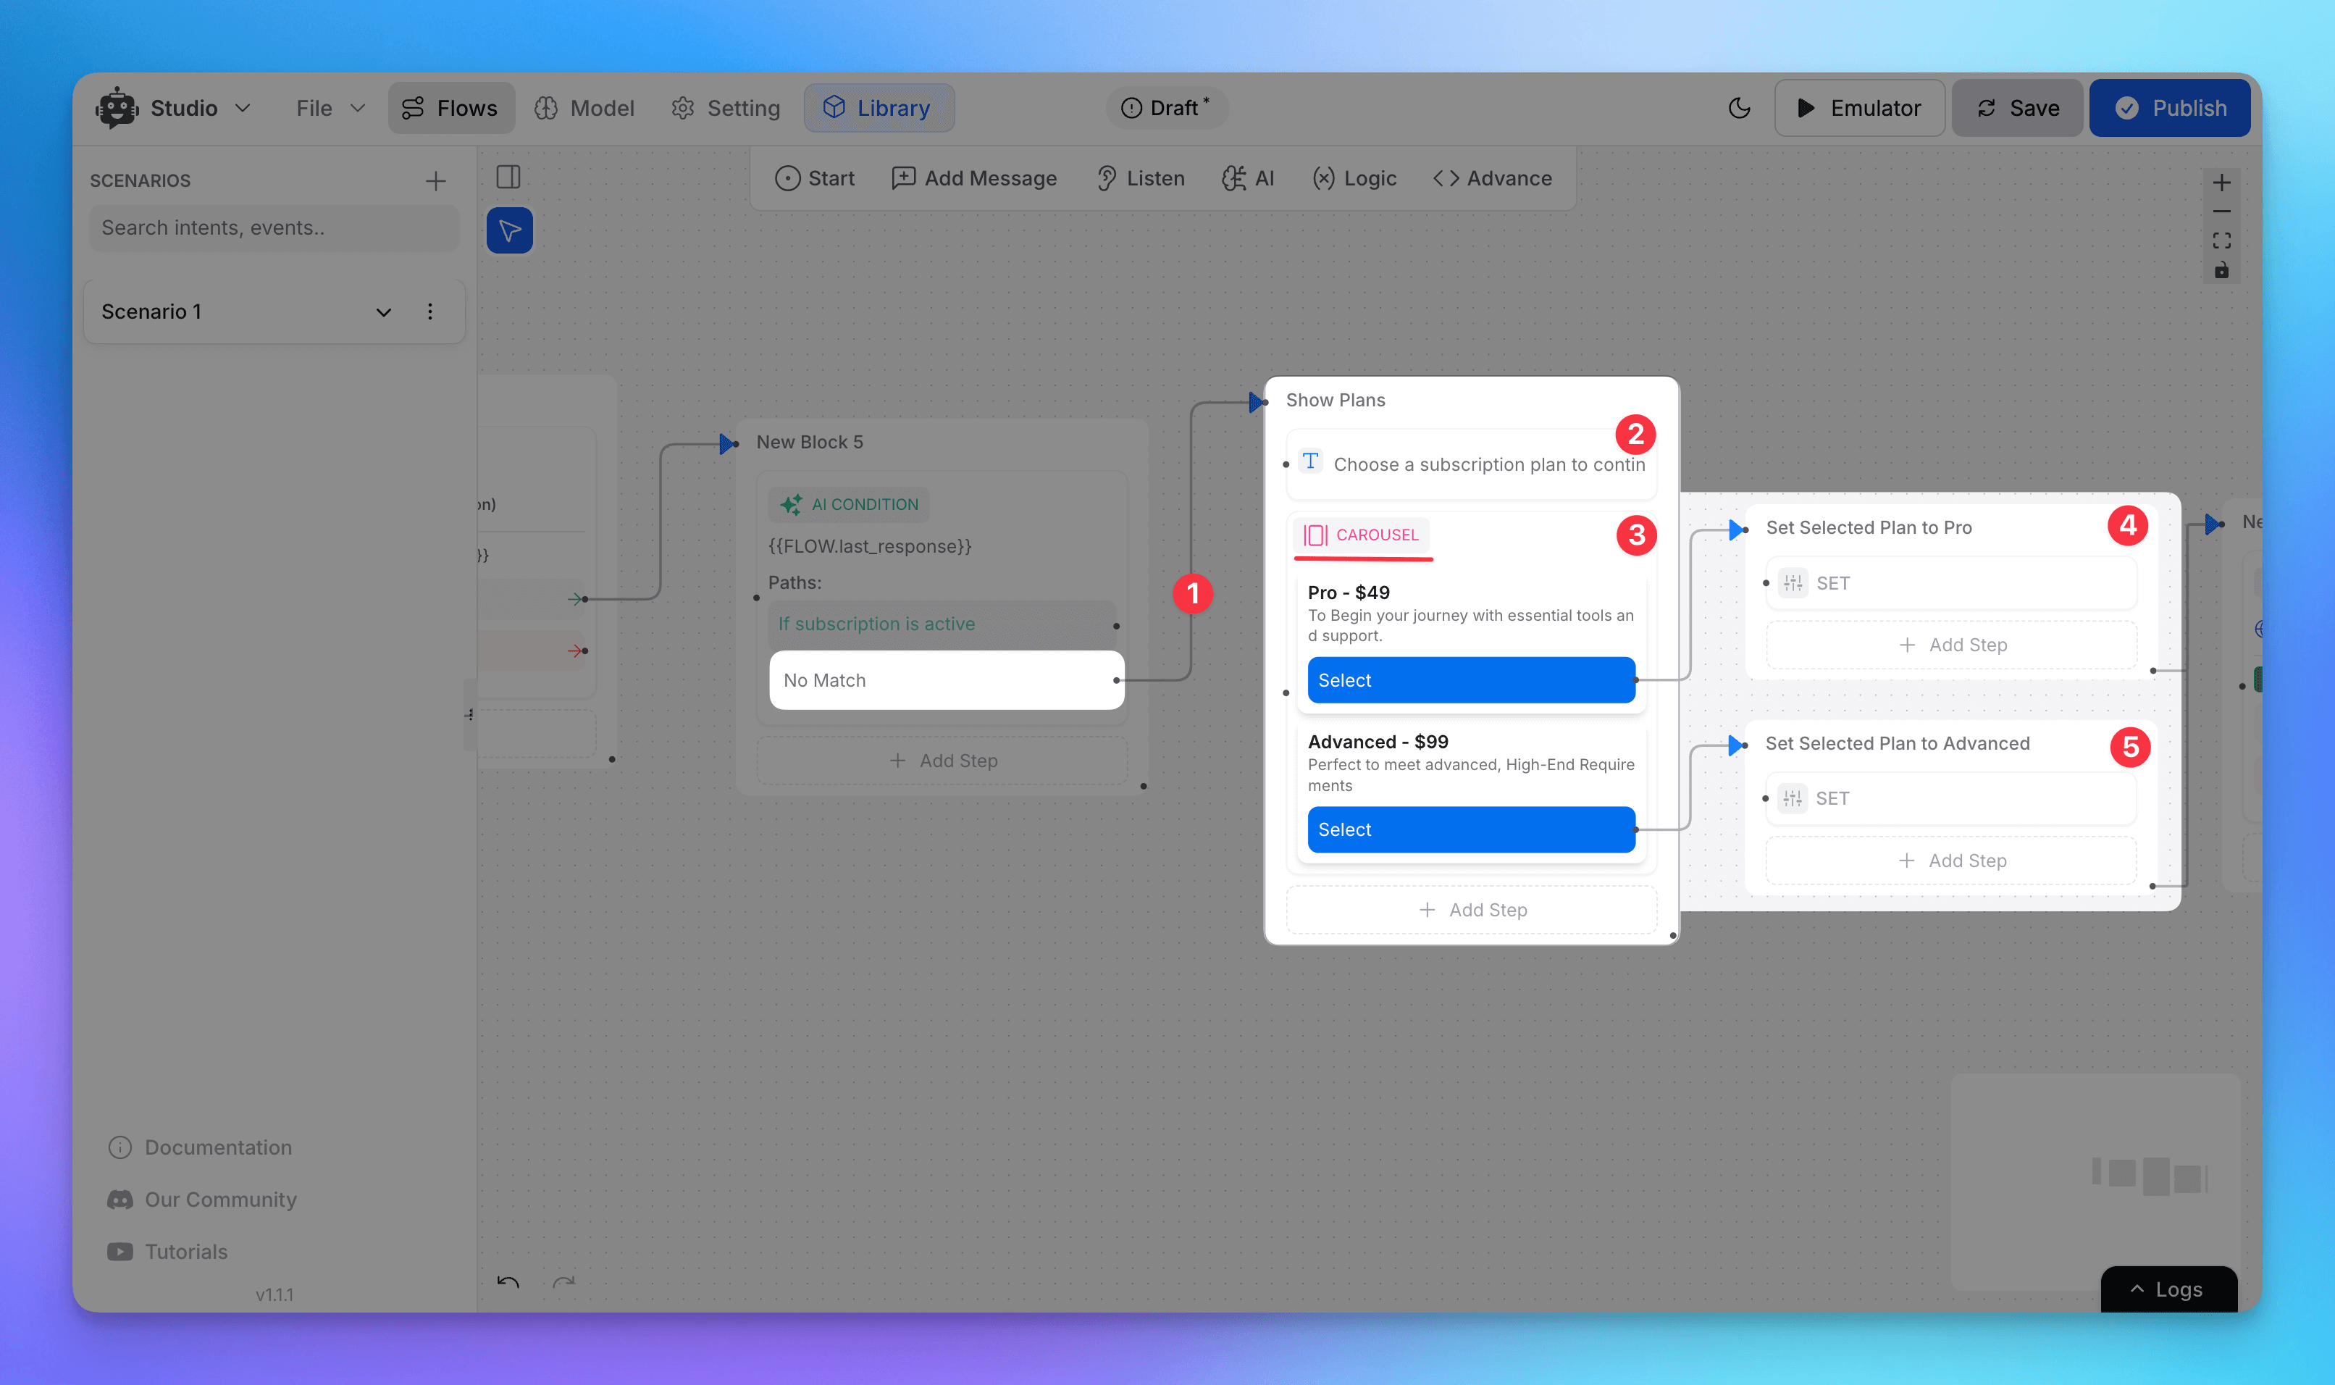2335x1385 pixels.
Task: Click the Set Selected Plan to Advanced title
Action: [x=1898, y=744]
